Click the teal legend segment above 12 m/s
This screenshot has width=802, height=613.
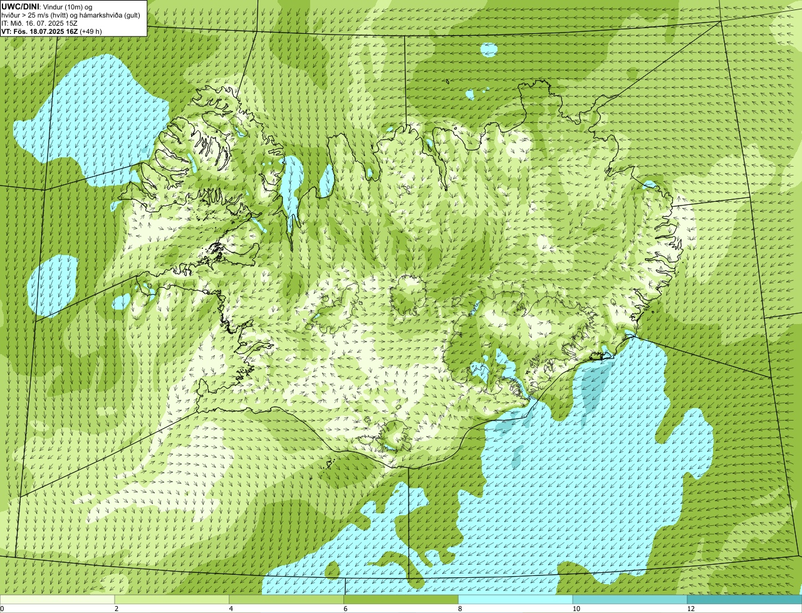click(744, 599)
